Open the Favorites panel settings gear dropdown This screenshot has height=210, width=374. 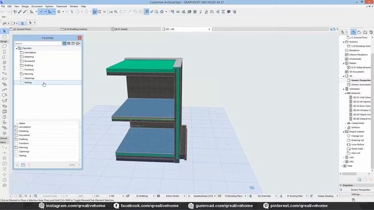coord(78,43)
